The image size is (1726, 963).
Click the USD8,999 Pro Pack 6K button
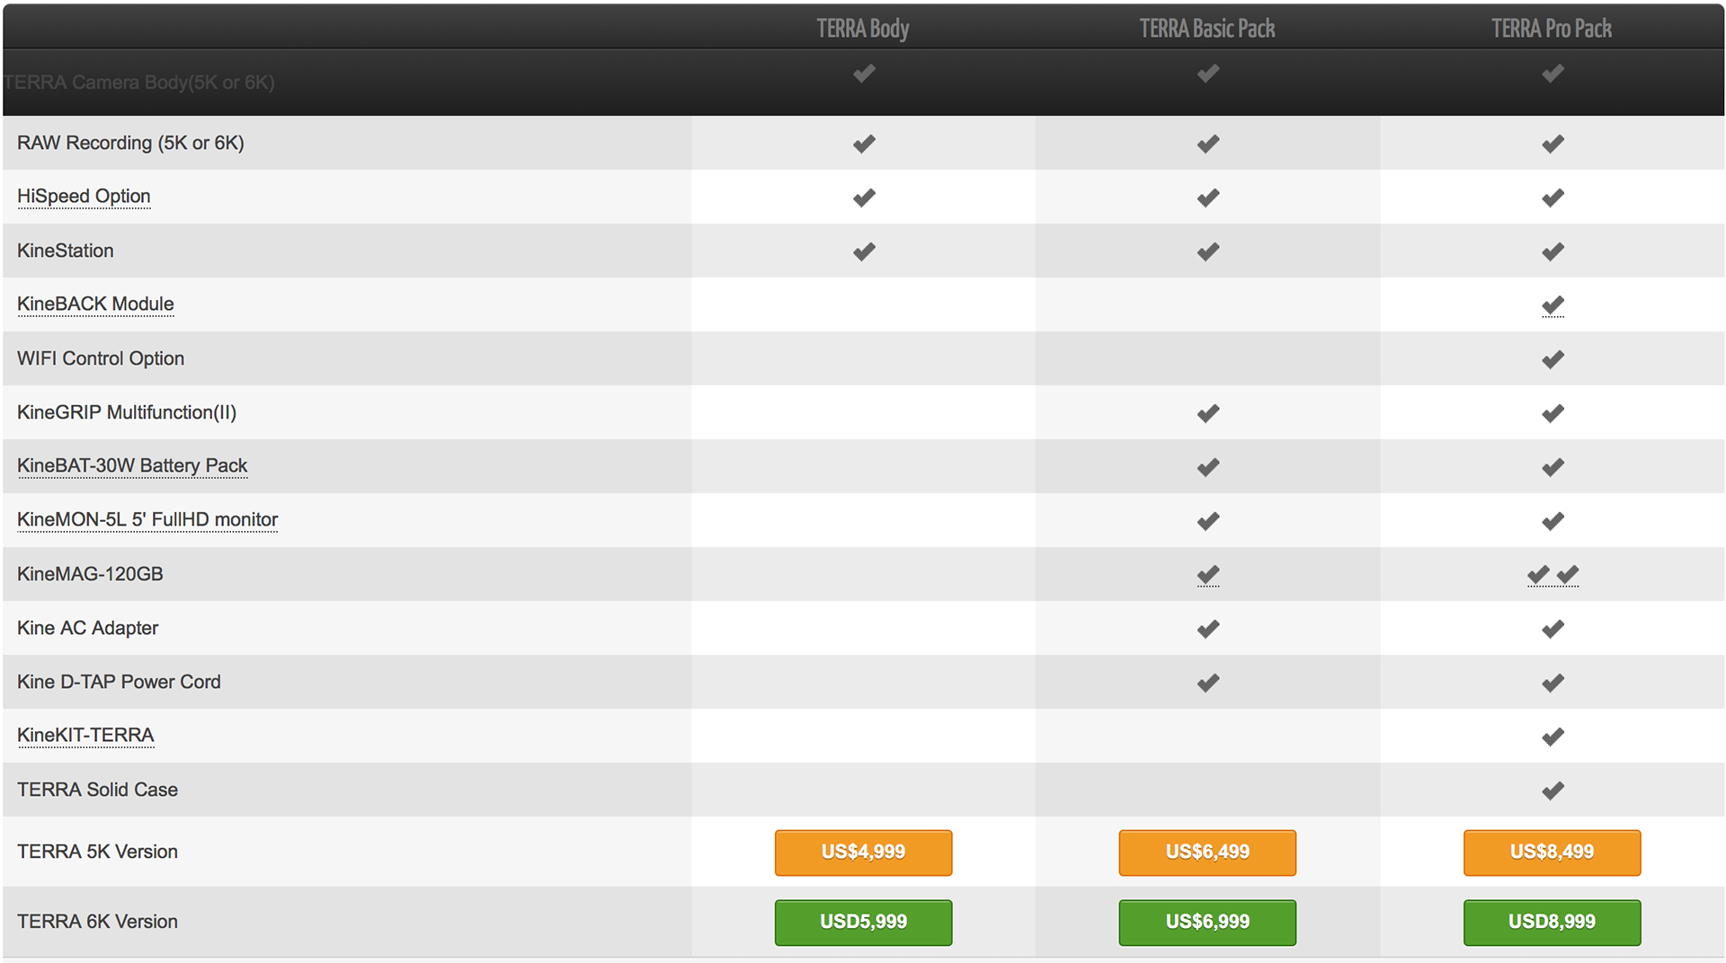click(x=1552, y=922)
